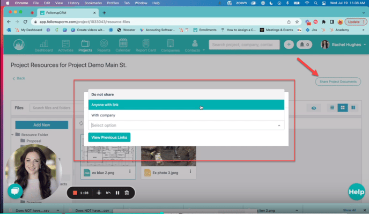This screenshot has width=369, height=214.
Task: Switch to grid view layout
Action: click(343, 108)
